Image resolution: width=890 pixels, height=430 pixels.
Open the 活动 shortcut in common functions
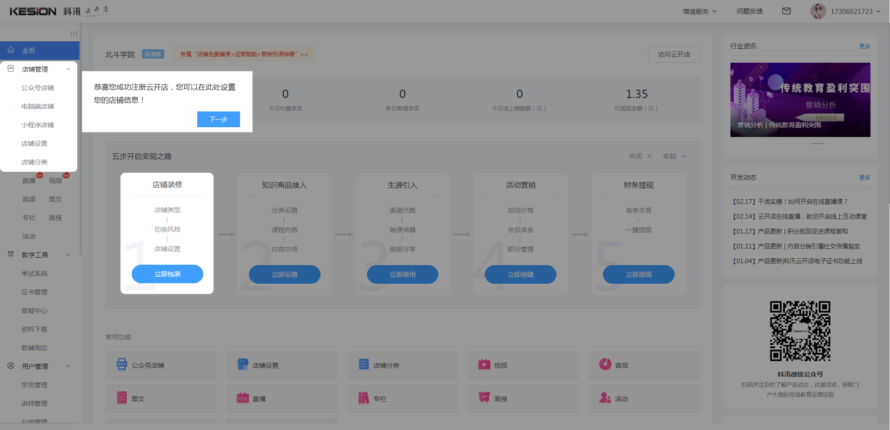pos(621,399)
